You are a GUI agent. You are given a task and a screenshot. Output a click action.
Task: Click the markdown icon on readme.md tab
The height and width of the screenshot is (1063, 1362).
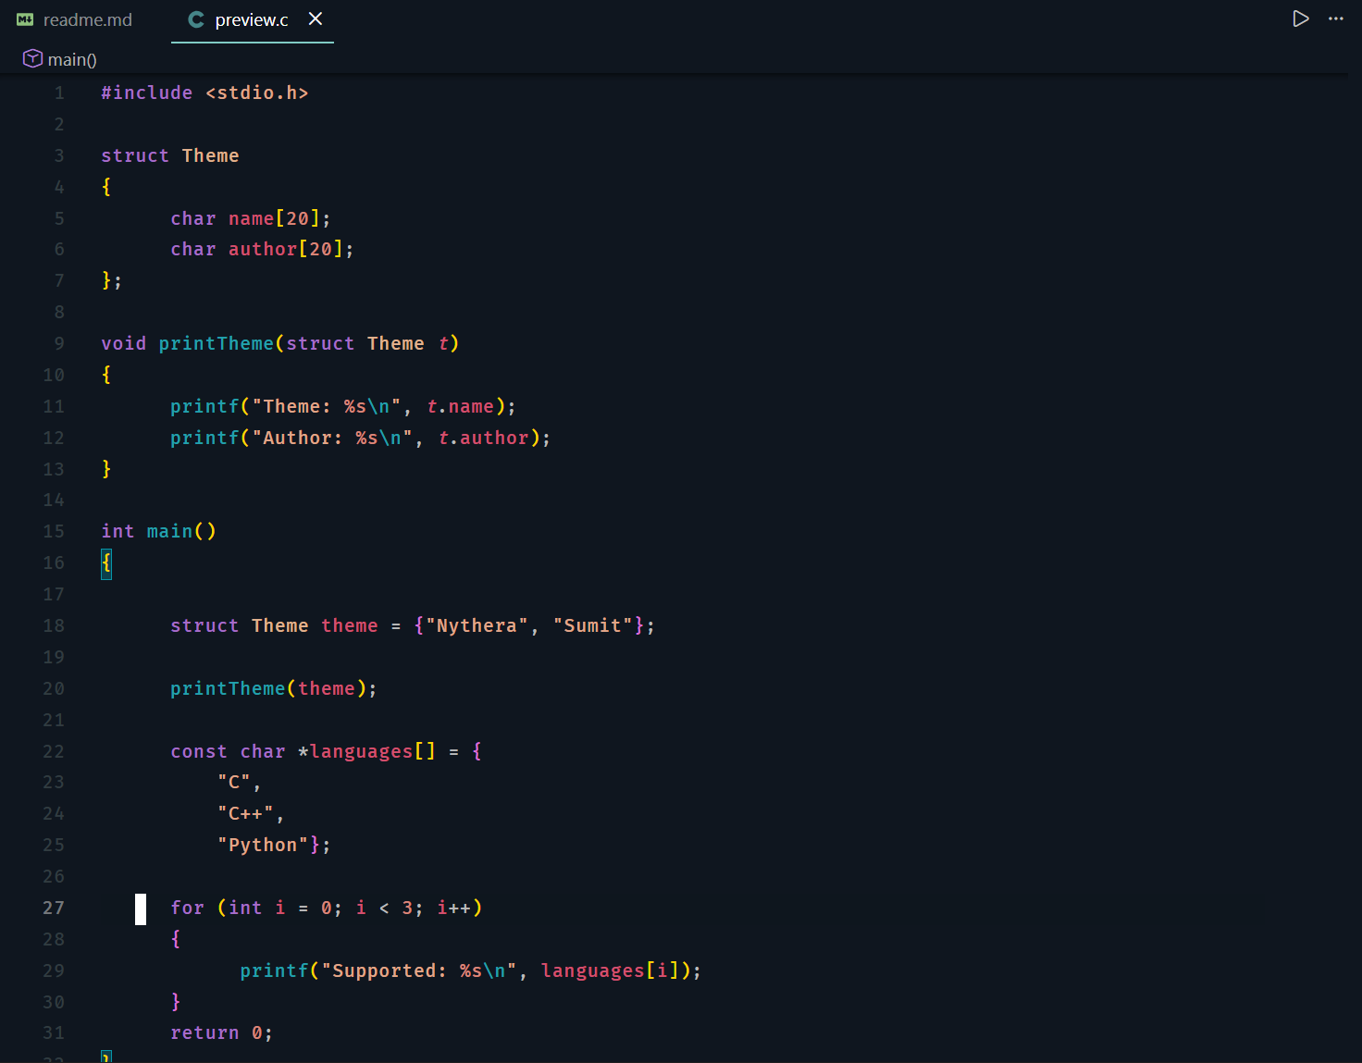tap(25, 19)
